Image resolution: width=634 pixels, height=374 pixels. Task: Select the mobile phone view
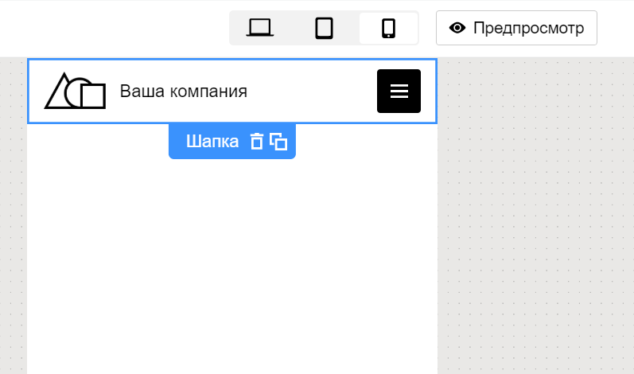(388, 28)
